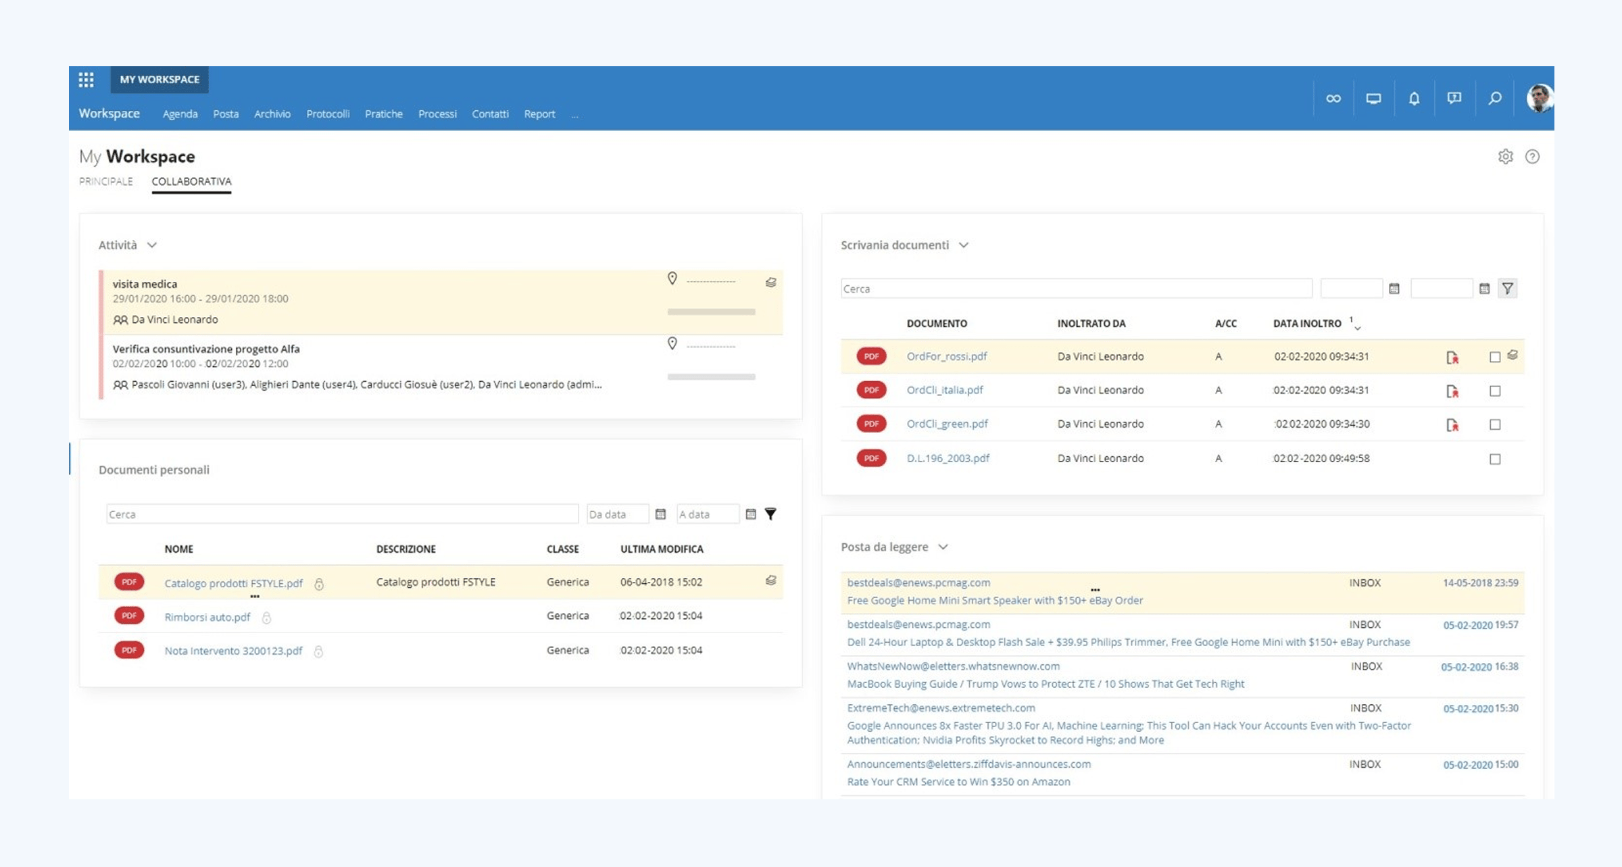Expand Scrivania documenti dropdown chevron
This screenshot has width=1622, height=867.
tap(964, 245)
